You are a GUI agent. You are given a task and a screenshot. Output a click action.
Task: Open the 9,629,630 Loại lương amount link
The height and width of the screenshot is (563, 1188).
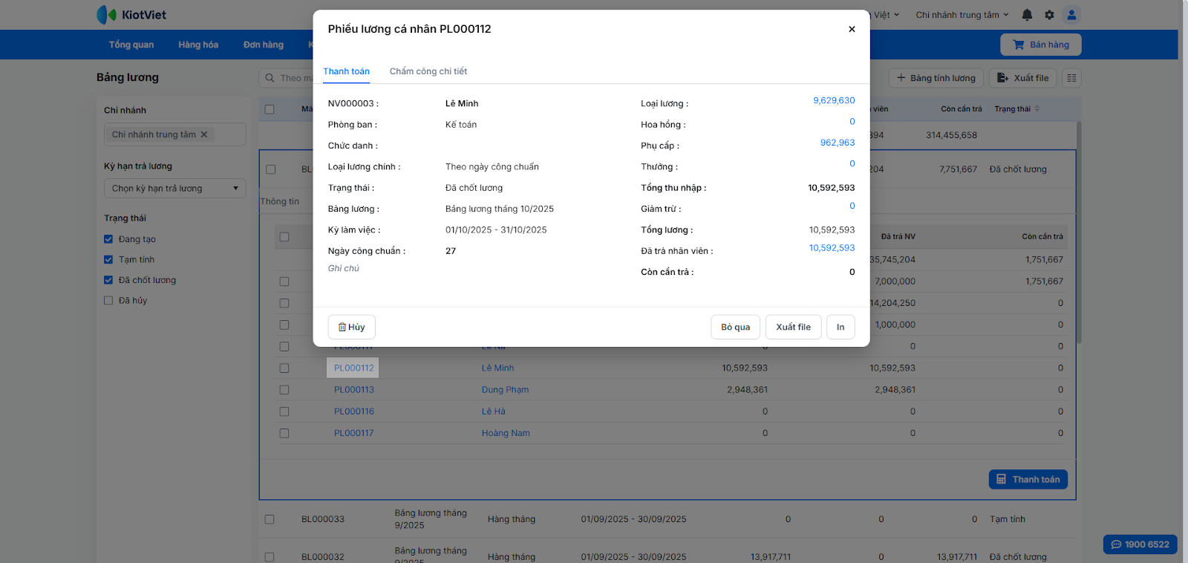pyautogui.click(x=834, y=100)
